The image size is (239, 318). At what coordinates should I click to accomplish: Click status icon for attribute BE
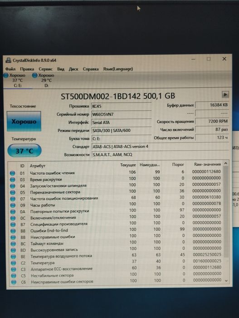pyautogui.click(x=13, y=257)
